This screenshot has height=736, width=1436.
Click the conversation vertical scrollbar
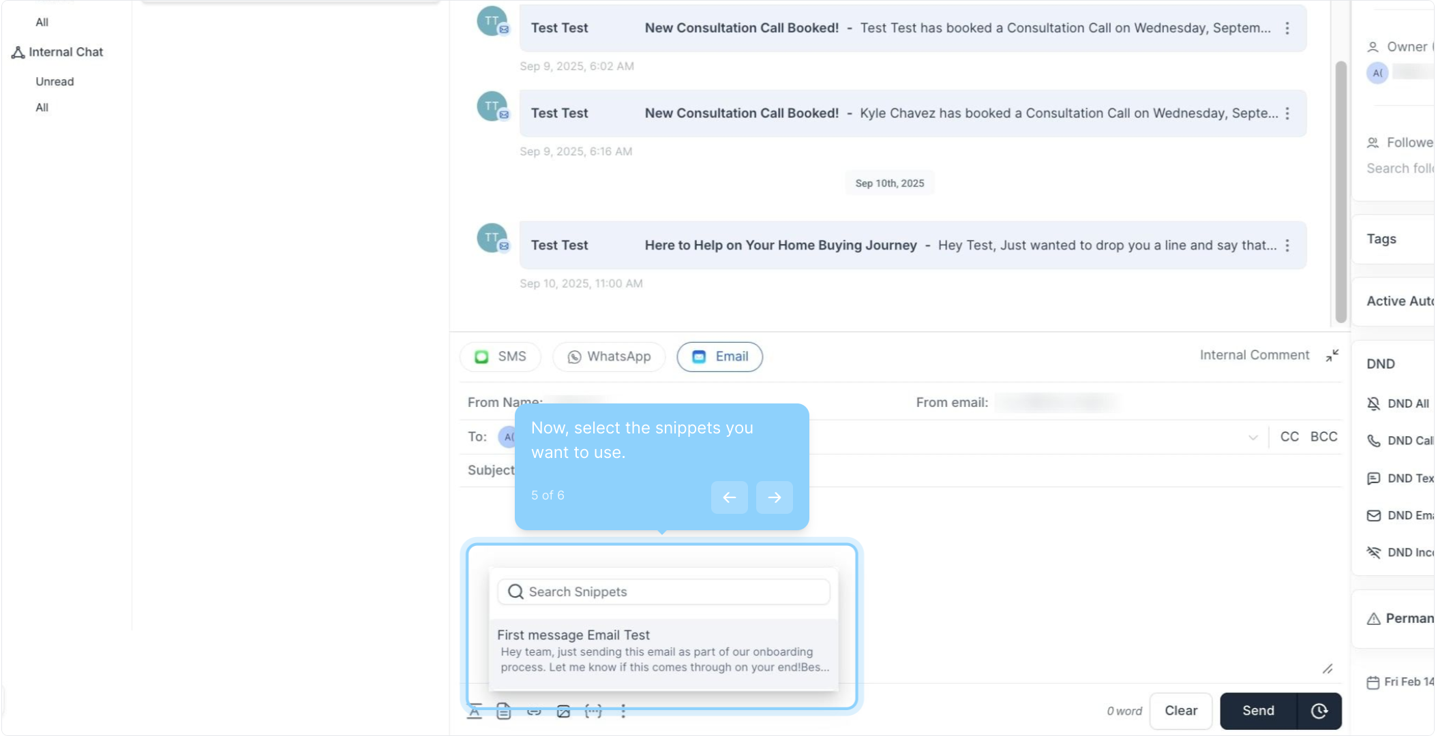(1341, 191)
